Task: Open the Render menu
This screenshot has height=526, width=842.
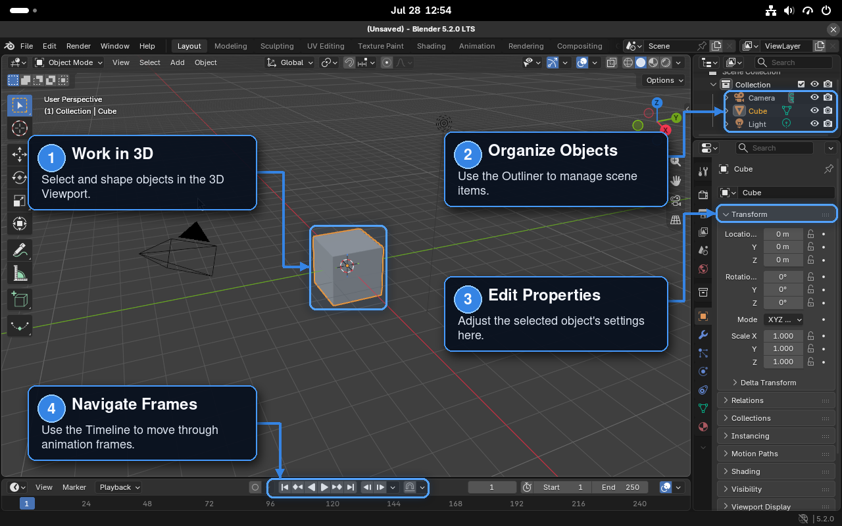Action: click(x=78, y=46)
